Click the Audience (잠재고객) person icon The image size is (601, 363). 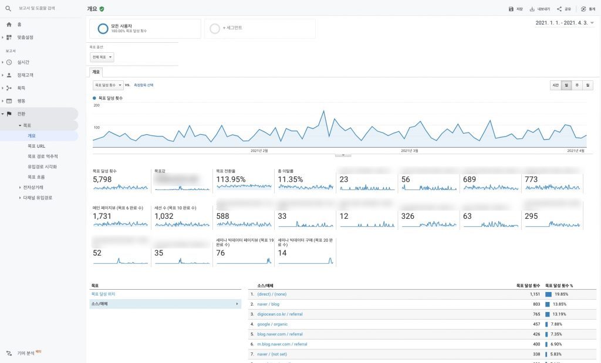coord(9,75)
